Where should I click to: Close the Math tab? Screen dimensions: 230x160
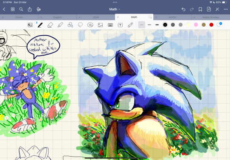coord(118,17)
